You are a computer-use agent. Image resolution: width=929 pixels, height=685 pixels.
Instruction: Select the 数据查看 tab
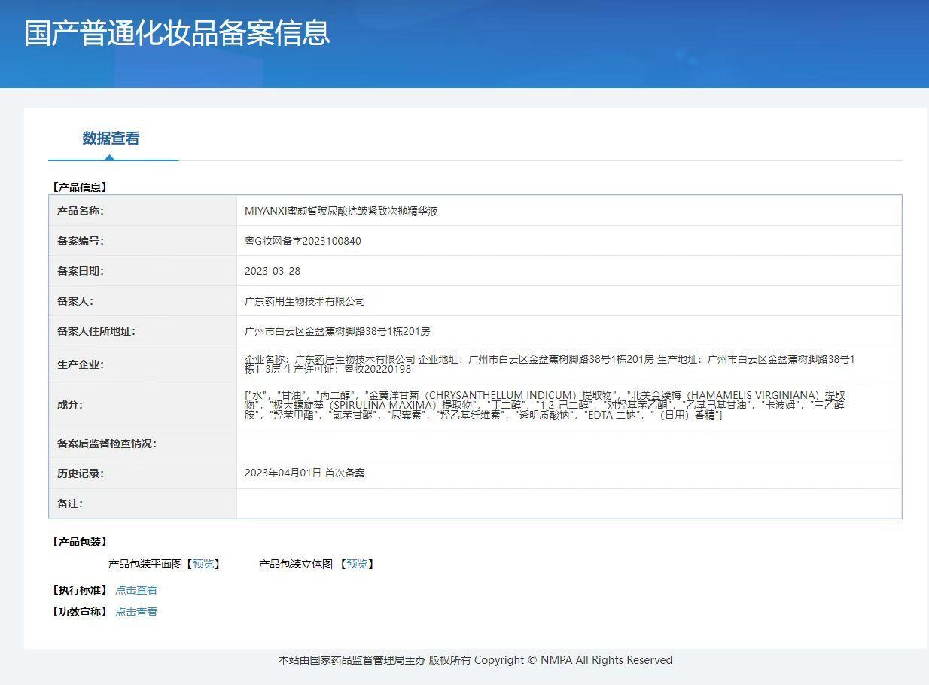(x=111, y=139)
